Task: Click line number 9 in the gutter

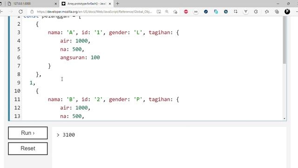Action: point(19,83)
